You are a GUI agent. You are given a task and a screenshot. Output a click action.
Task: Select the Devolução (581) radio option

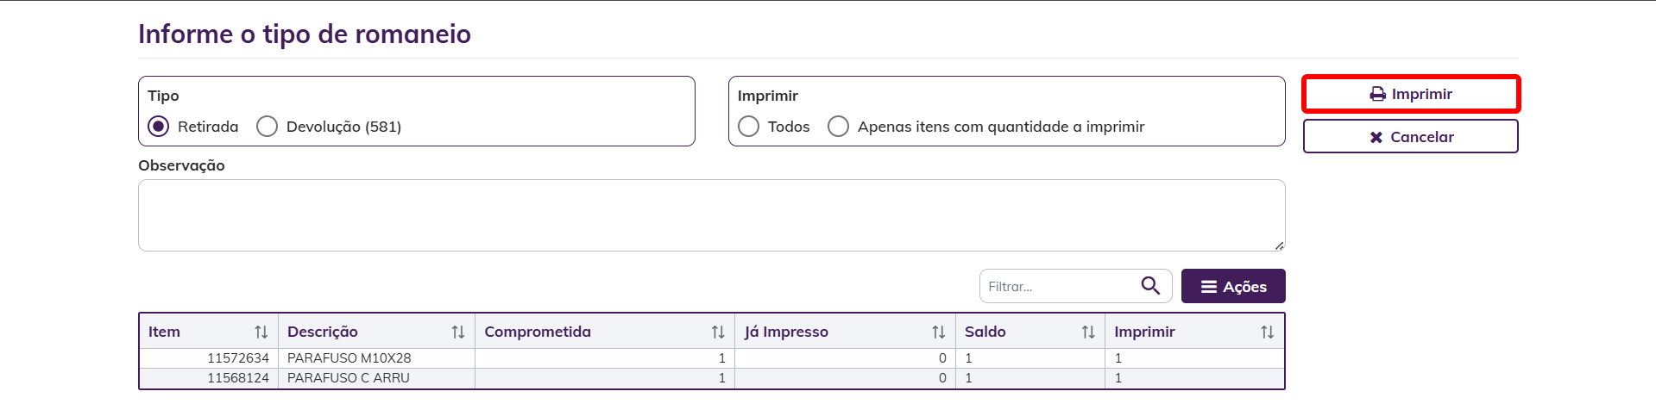coord(267,127)
